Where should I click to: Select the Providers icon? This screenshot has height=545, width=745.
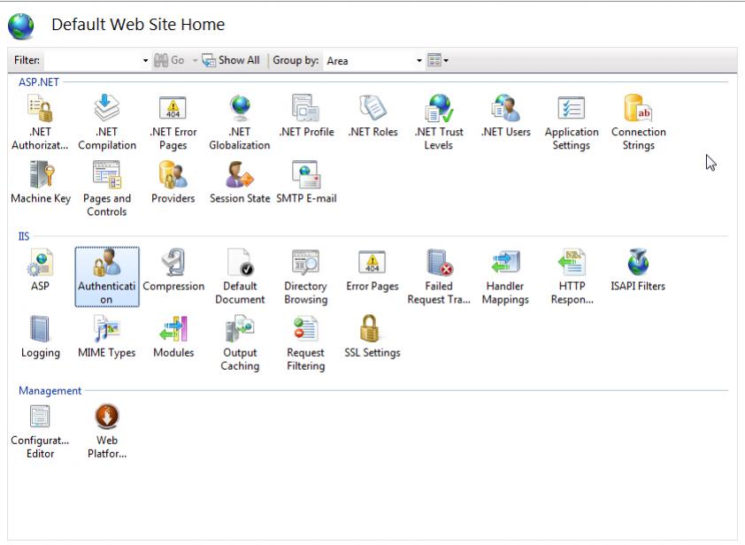173,182
